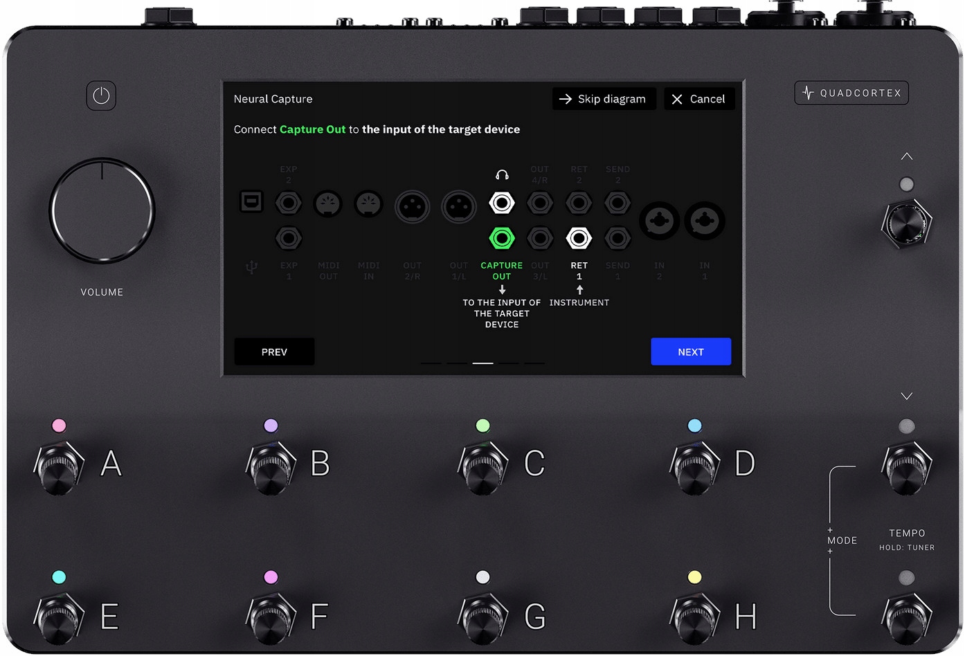Image resolution: width=965 pixels, height=656 pixels.
Task: Tap the Tempo footswitch
Action: (x=907, y=619)
